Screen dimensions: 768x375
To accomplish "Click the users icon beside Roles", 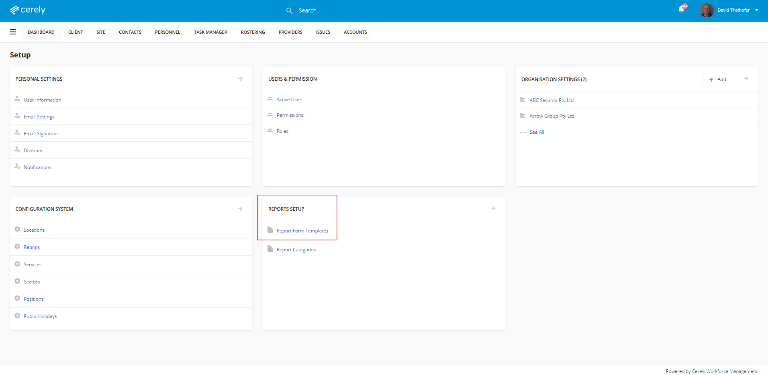I will (x=270, y=131).
